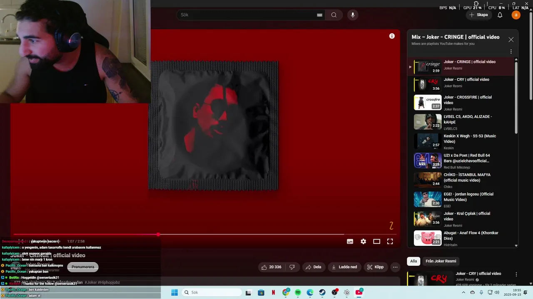The width and height of the screenshot is (533, 299).
Task: Open options for recommended Joker - CRY video
Action: [x=516, y=274]
